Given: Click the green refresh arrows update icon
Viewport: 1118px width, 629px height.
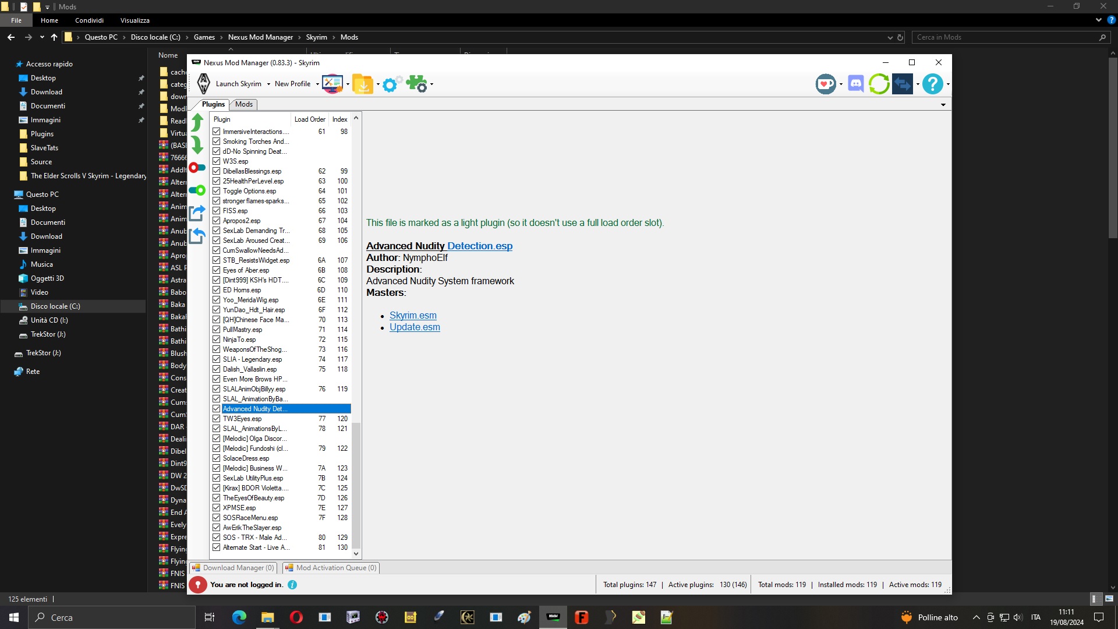Looking at the screenshot, I should (x=879, y=84).
